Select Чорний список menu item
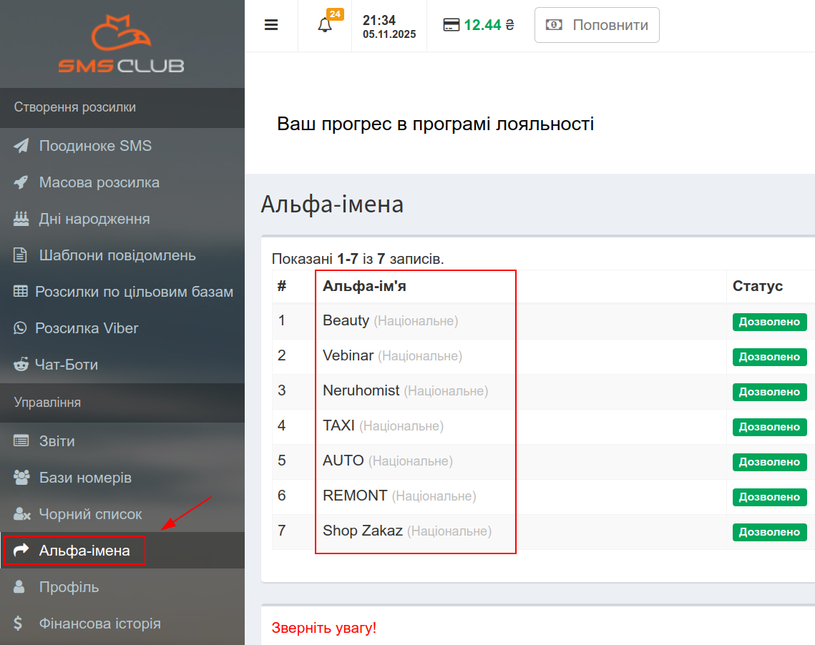815x645 pixels. (x=90, y=514)
